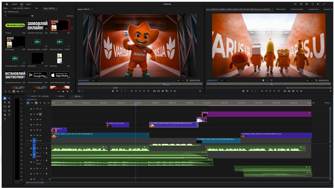Click the Program monitor timecode 00:00:04:22
Screen dimensions: 334x188
coord(83,81)
